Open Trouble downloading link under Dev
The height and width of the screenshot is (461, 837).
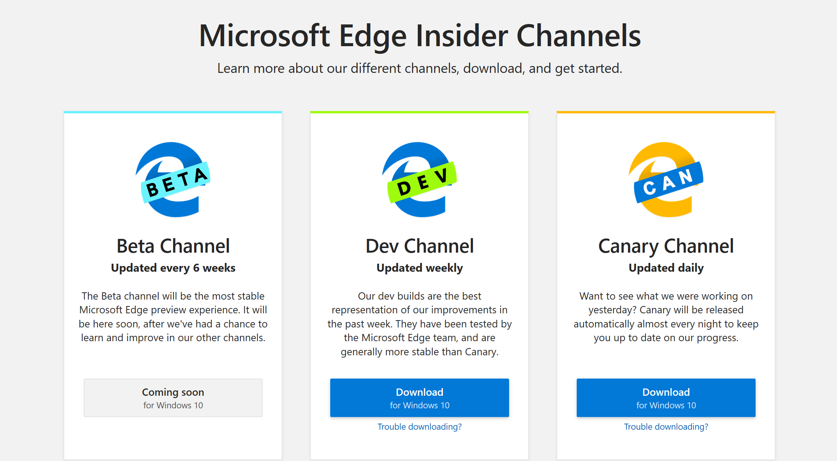click(x=419, y=427)
